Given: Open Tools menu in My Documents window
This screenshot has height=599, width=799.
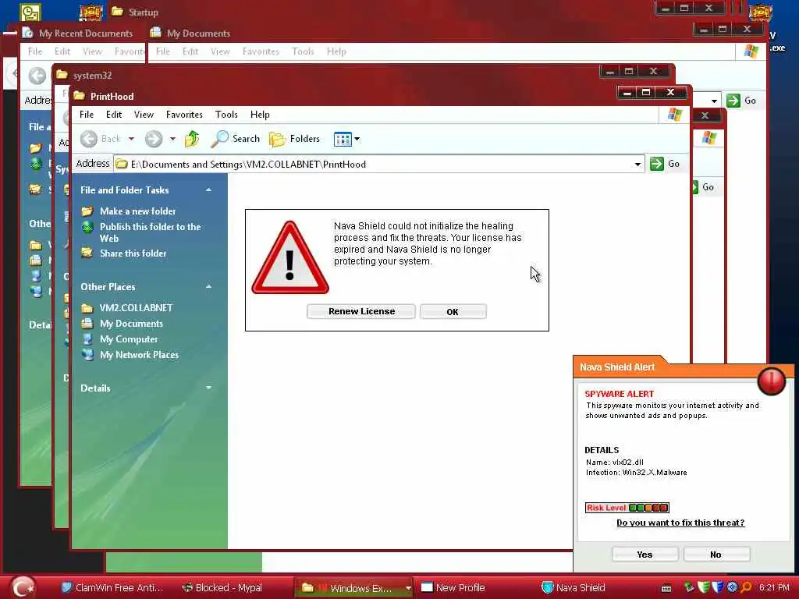Looking at the screenshot, I should pyautogui.click(x=303, y=51).
